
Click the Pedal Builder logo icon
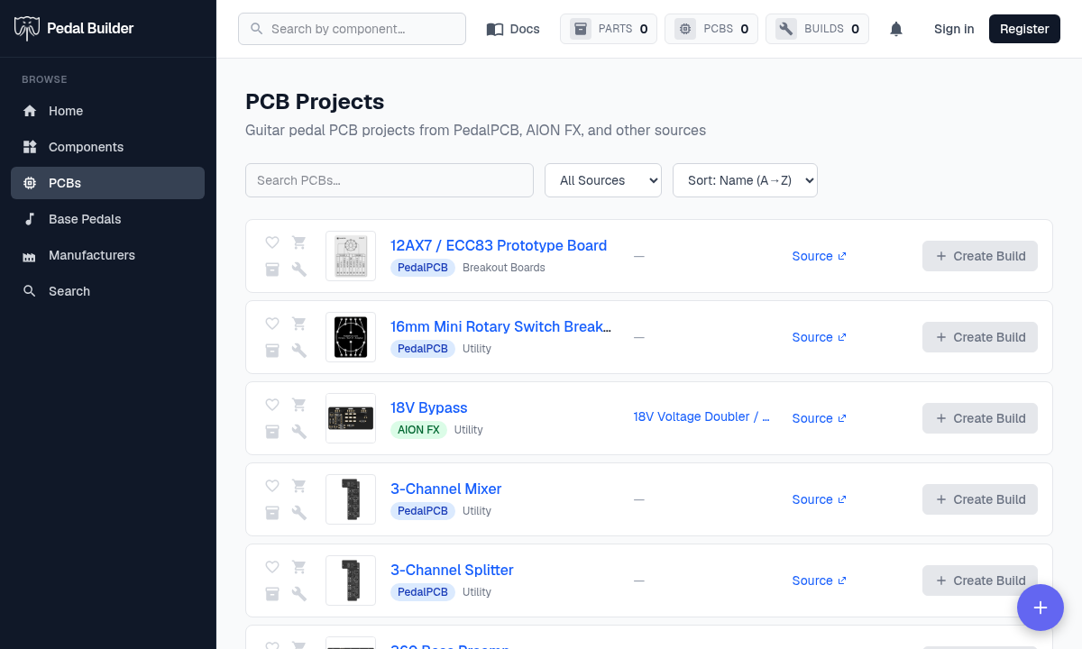(27, 28)
